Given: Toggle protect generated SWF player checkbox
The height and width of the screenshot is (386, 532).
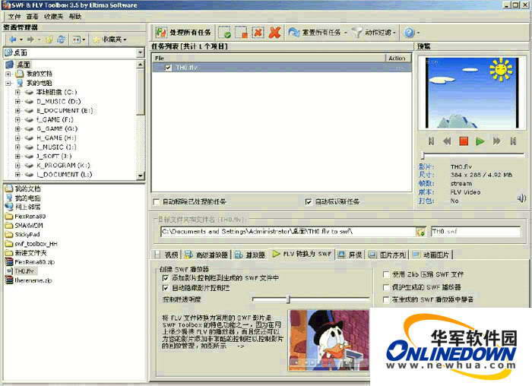Looking at the screenshot, I should point(386,287).
